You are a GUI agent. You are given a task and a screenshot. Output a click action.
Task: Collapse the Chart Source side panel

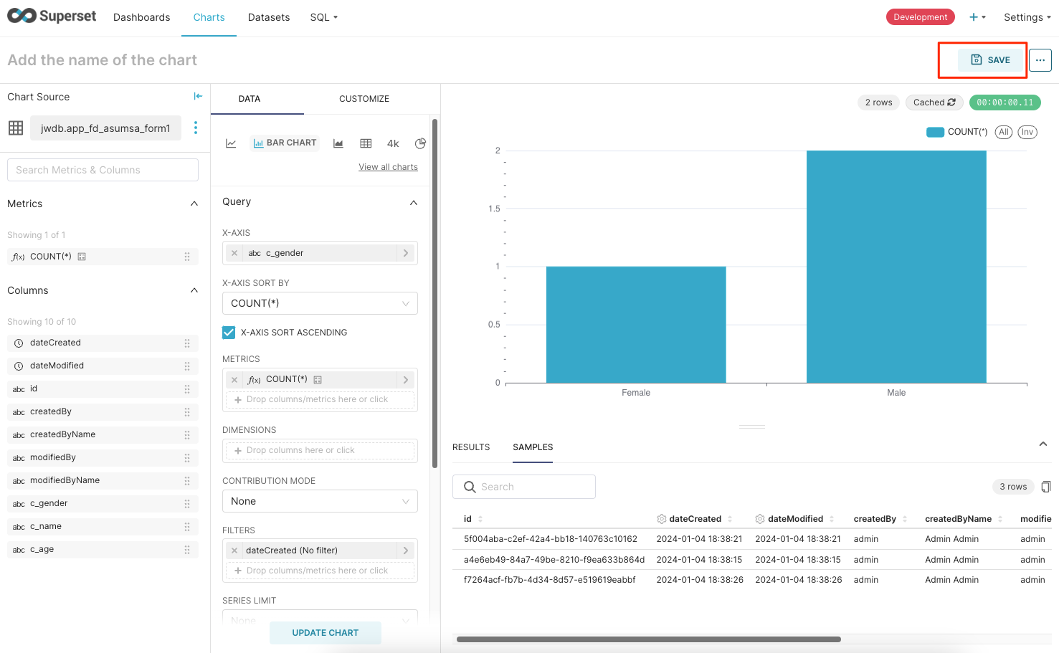[198, 97]
